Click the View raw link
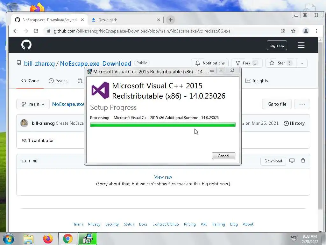 tap(163, 177)
